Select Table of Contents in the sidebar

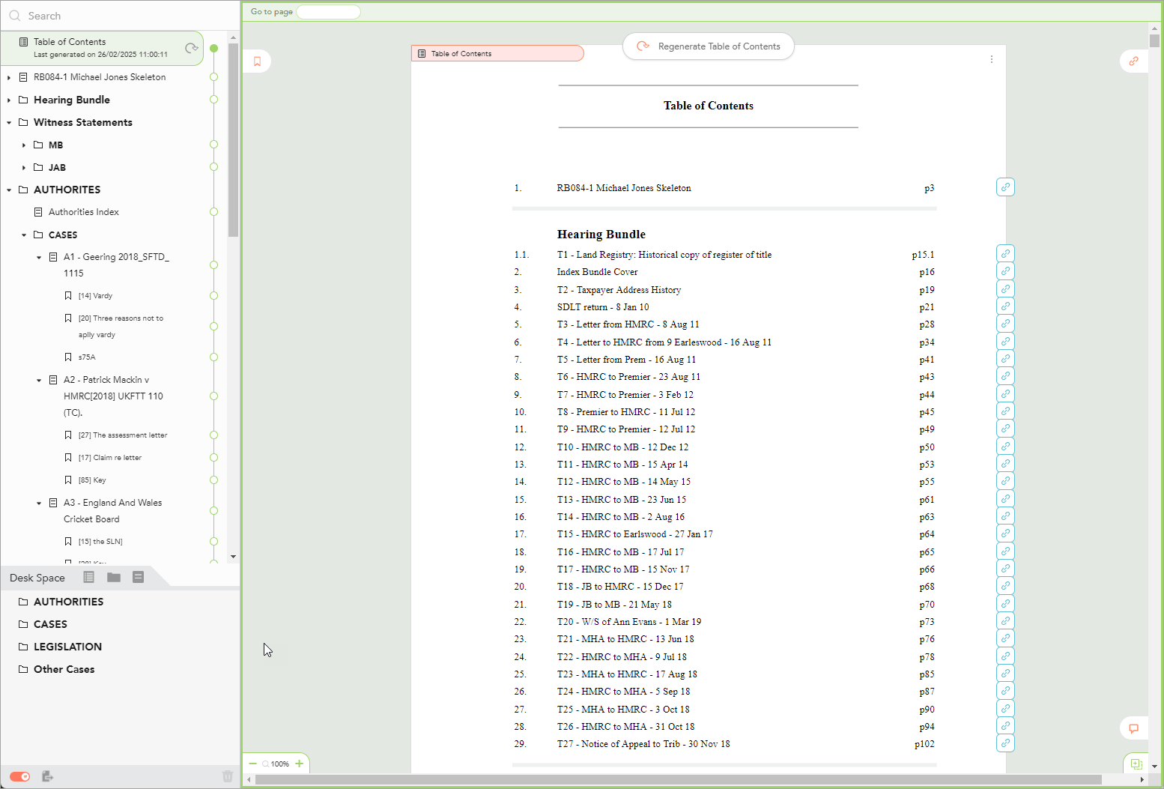(102, 48)
